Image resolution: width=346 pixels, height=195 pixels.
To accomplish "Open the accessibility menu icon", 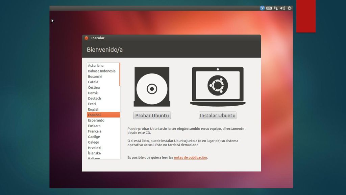I will (262, 8).
